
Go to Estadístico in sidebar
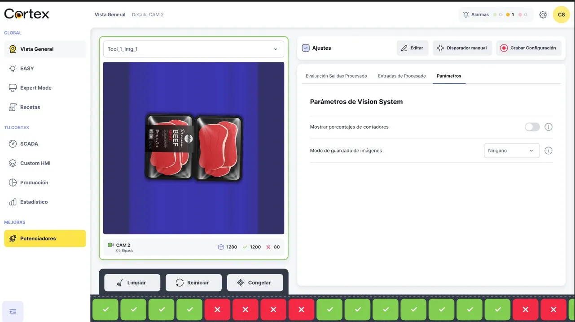(x=34, y=202)
